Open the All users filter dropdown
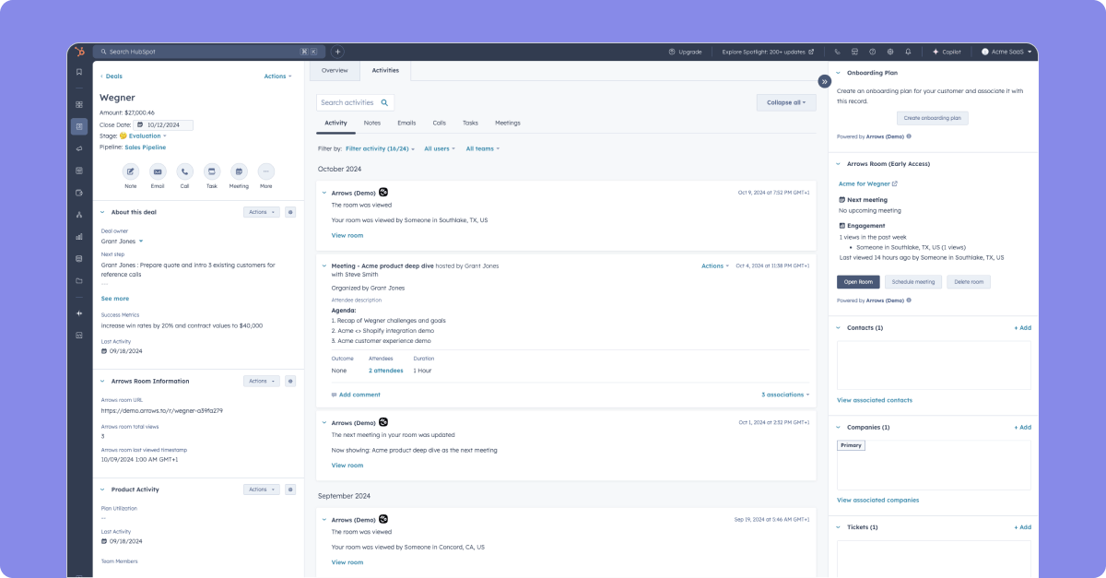 click(440, 148)
